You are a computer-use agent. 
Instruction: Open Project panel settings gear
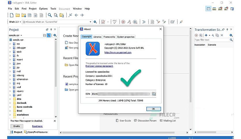coord(55,35)
